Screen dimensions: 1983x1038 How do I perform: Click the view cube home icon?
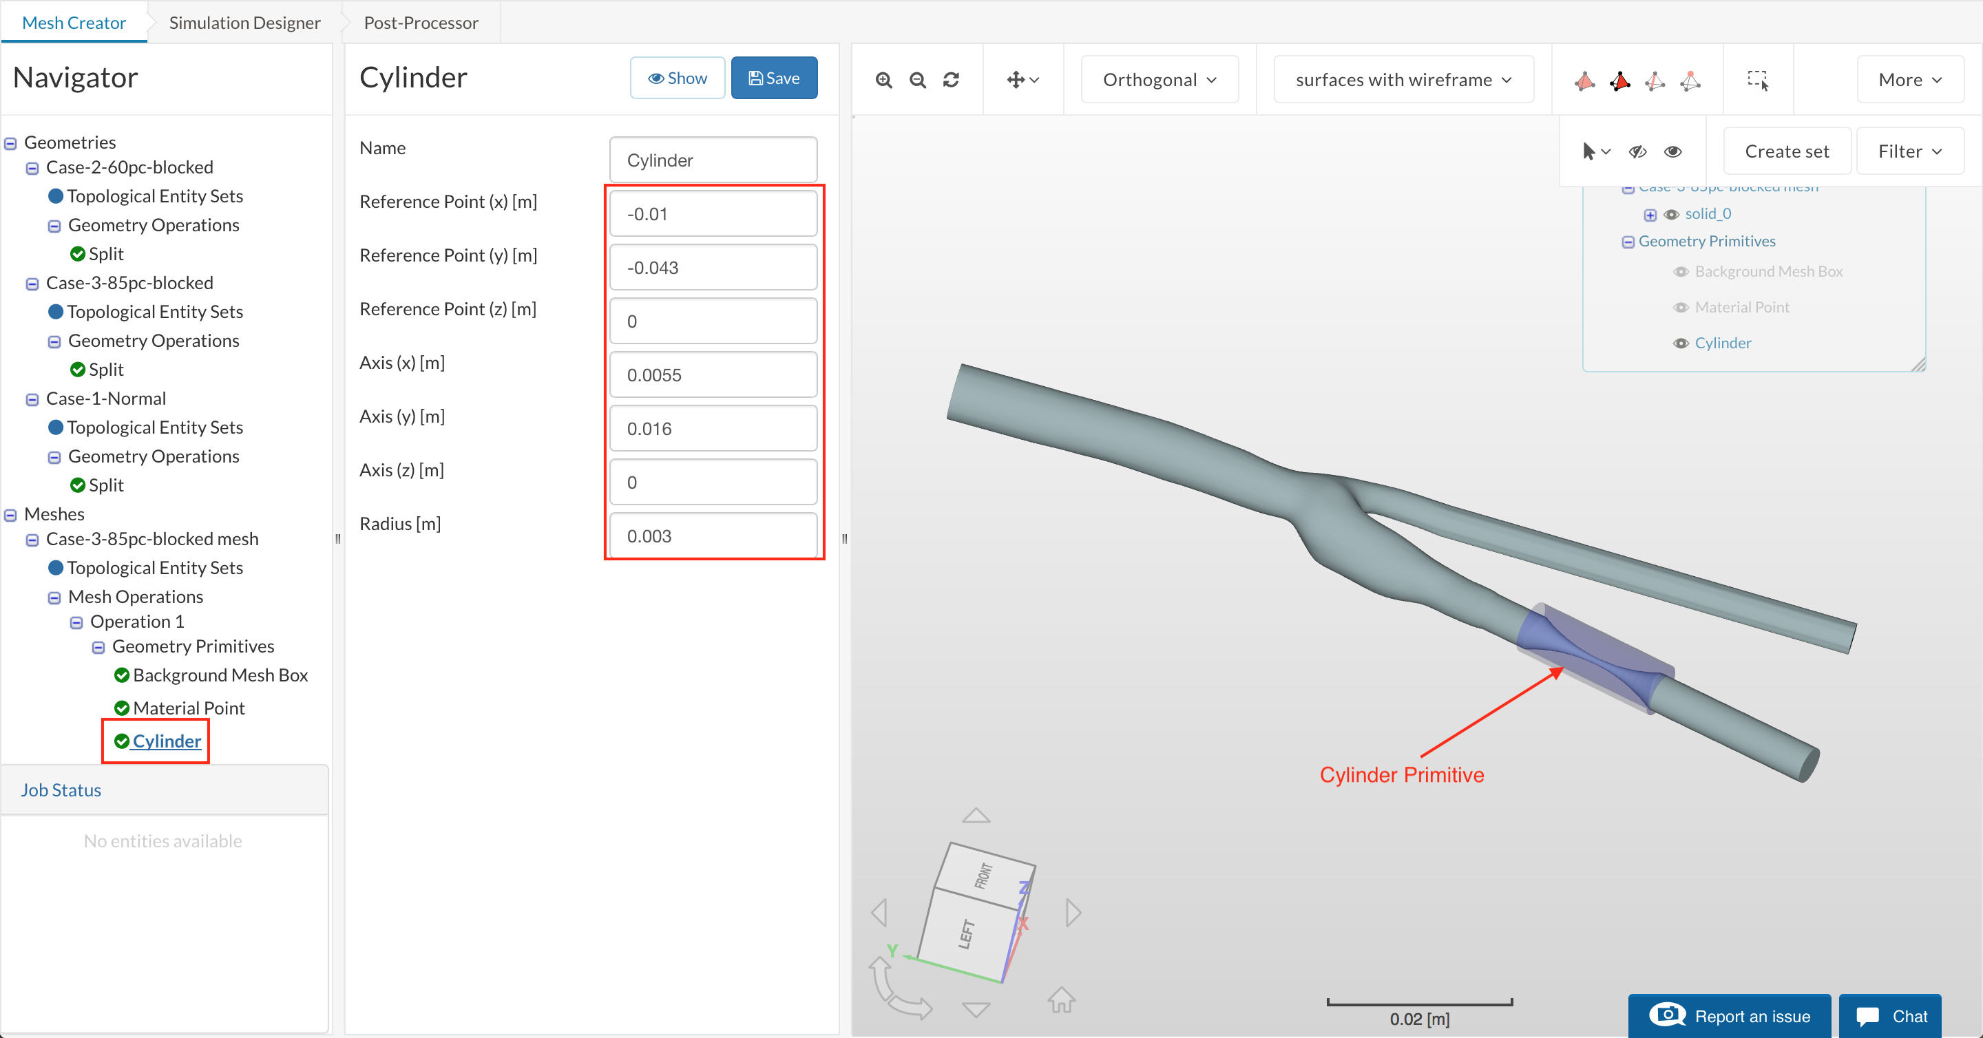[1061, 999]
